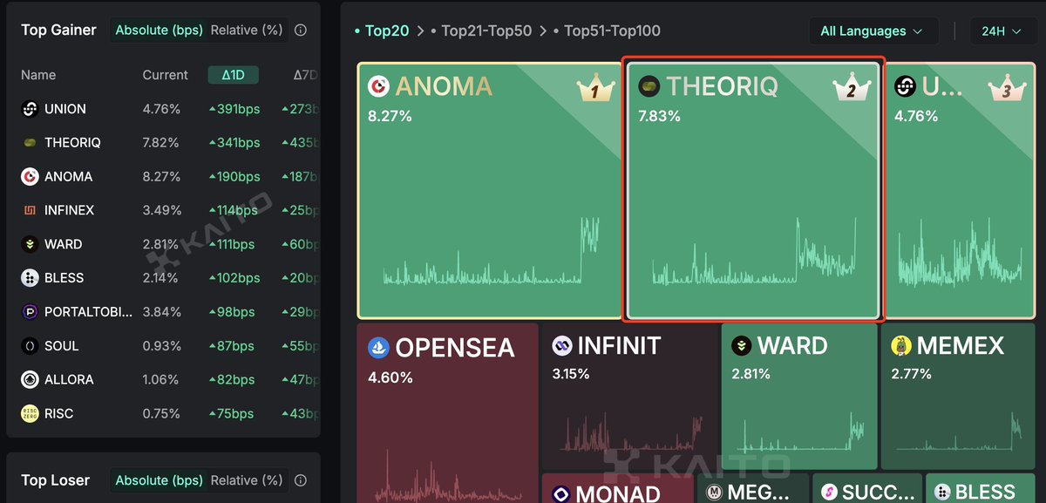Click the INFINEX name in the list
This screenshot has width=1046, height=503.
(70, 210)
